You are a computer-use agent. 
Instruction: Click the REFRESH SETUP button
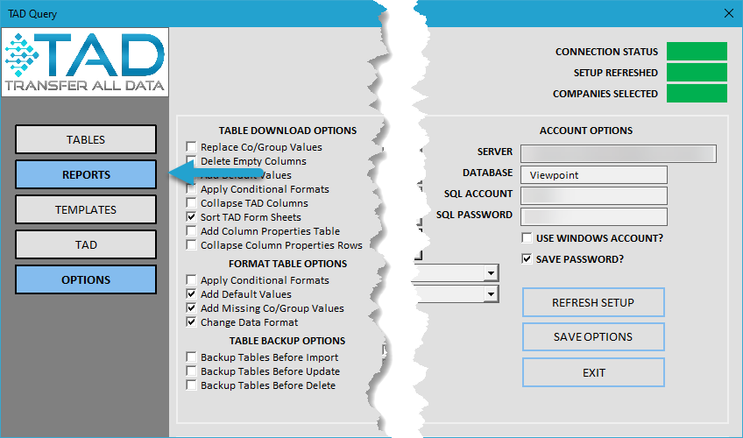coord(593,302)
